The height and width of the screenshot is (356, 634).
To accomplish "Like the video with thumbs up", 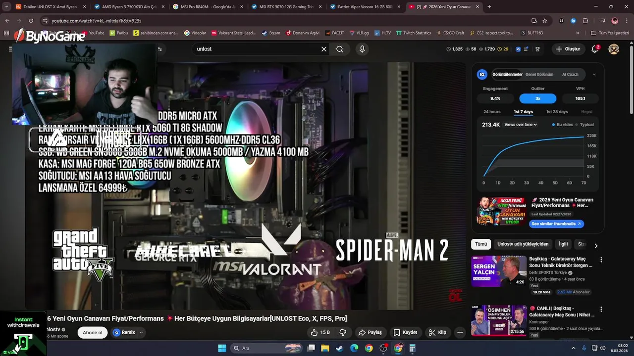I will coord(320,332).
